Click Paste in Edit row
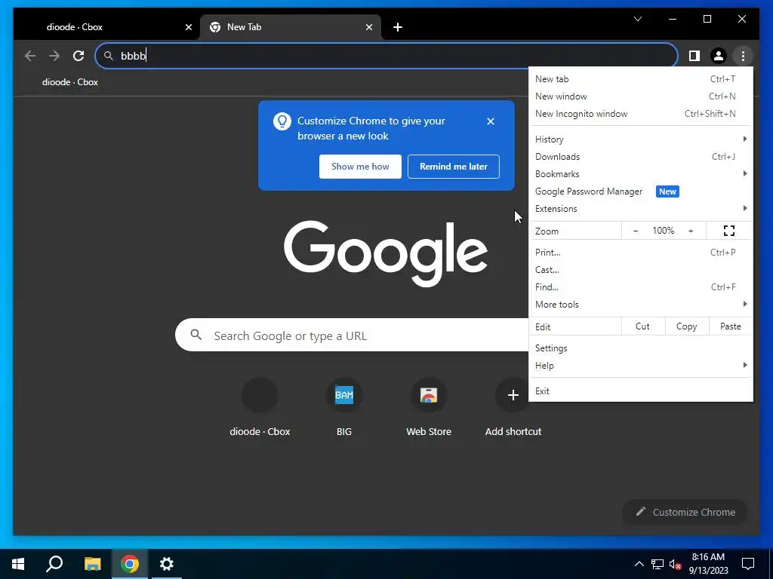 [x=731, y=326]
